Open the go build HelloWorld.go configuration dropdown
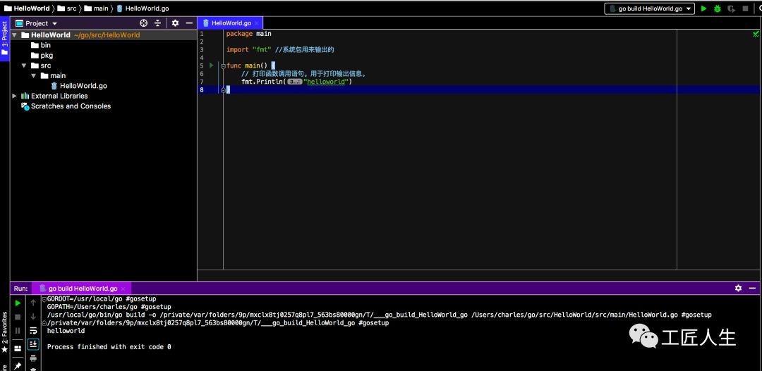The height and width of the screenshot is (371, 762). 649,8
